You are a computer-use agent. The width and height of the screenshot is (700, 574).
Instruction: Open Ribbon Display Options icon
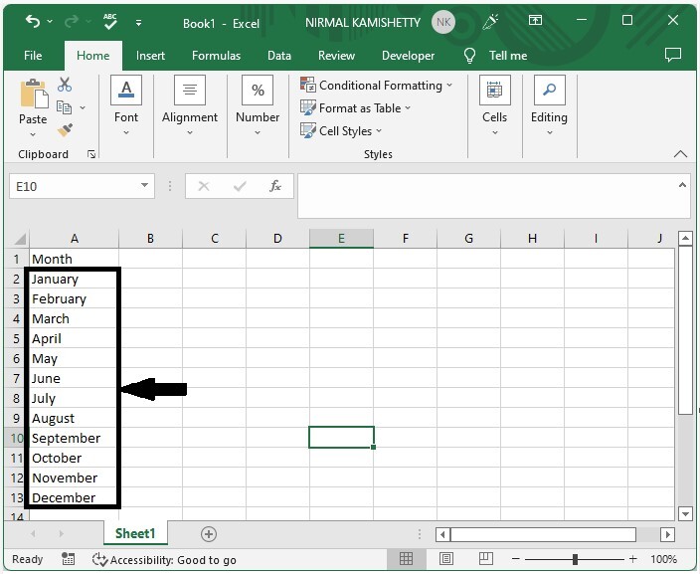[x=535, y=20]
